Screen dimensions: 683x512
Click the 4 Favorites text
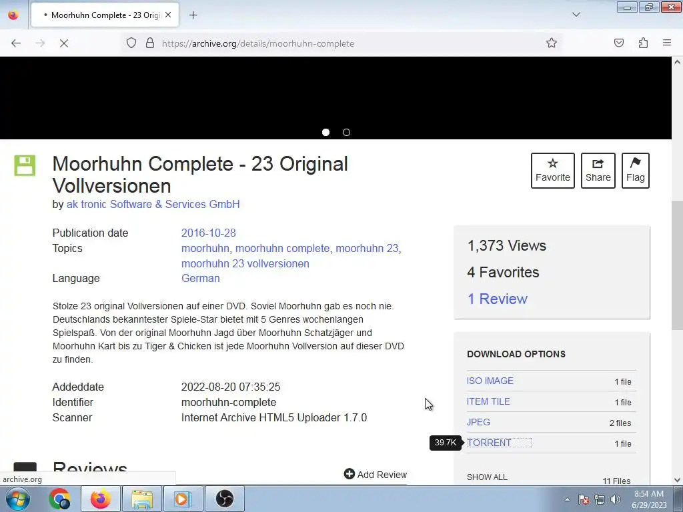pos(503,273)
